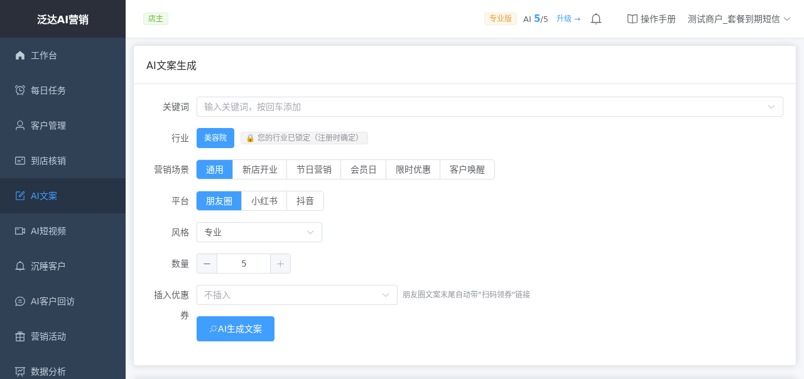Expand the 测试商户 account menu

(739, 19)
